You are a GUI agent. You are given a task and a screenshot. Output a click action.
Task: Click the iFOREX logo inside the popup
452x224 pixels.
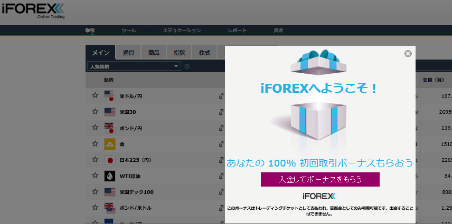pyautogui.click(x=320, y=197)
